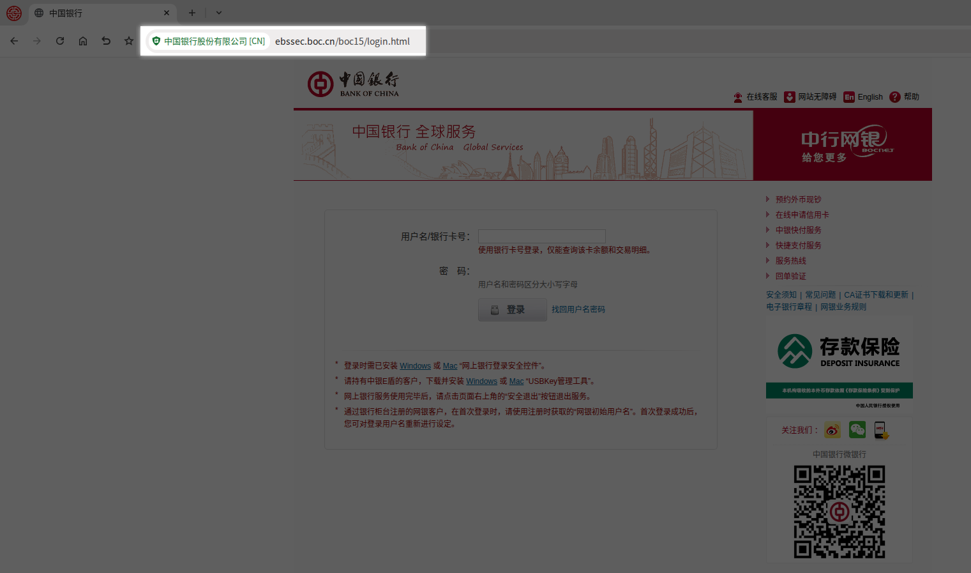The height and width of the screenshot is (573, 971).
Task: Focus the 用户名/银行卡号 input field
Action: point(541,236)
